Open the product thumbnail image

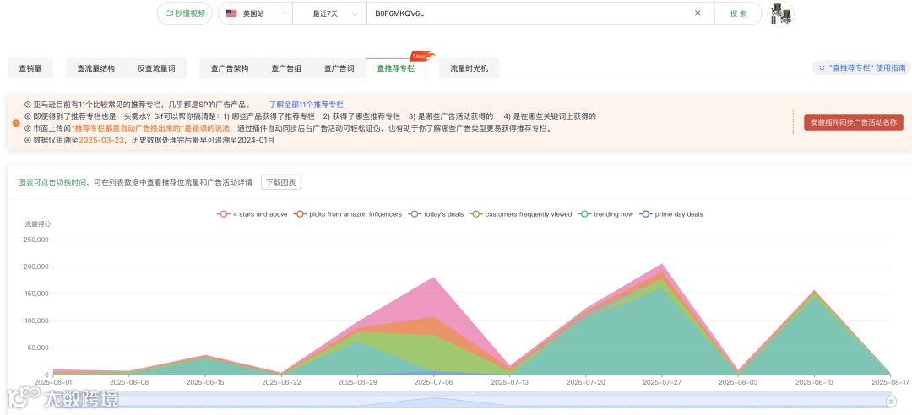780,14
